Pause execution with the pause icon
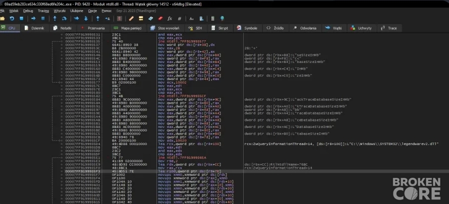449x204 pixels. 43,19
